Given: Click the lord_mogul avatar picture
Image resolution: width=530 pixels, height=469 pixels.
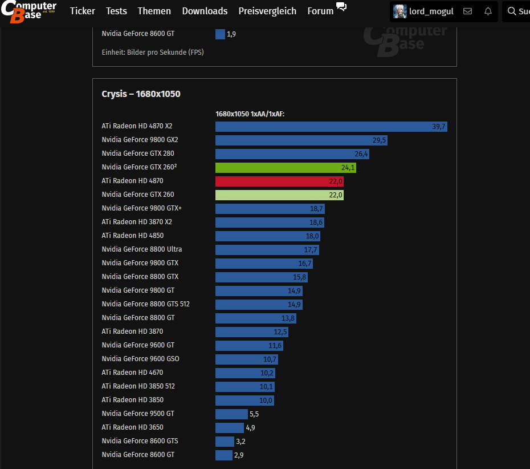Looking at the screenshot, I should point(400,11).
